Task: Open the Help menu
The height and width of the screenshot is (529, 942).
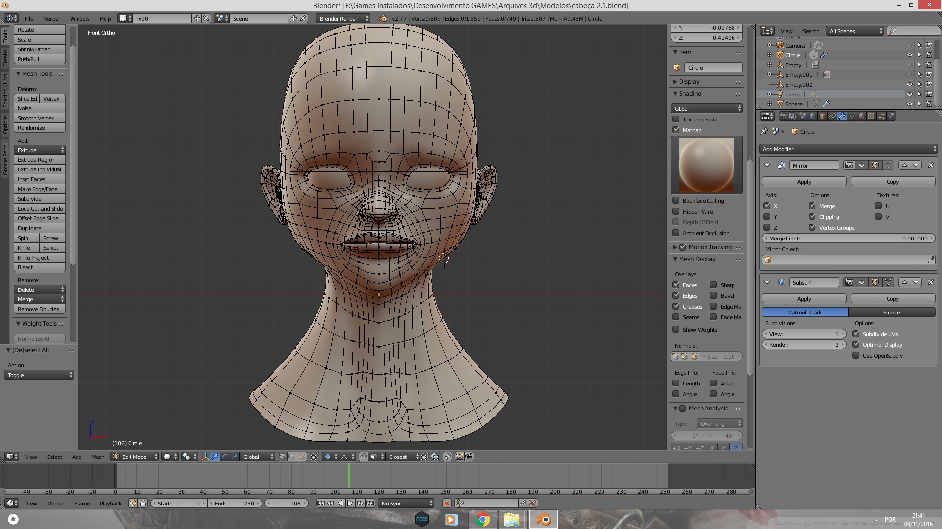Action: (x=105, y=18)
